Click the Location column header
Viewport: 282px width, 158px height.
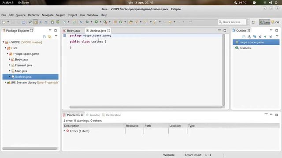(178, 126)
